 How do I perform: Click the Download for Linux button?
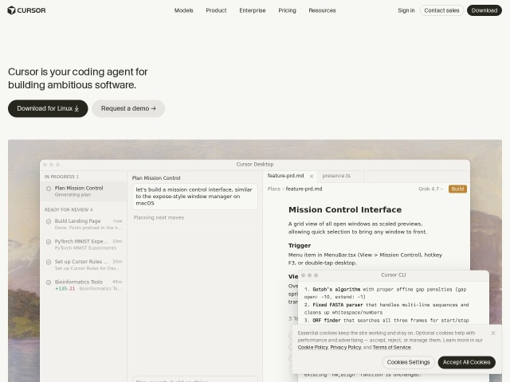48,108
